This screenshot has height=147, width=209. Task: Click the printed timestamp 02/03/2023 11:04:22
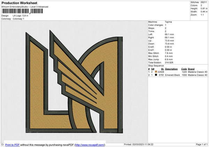pos(143,145)
